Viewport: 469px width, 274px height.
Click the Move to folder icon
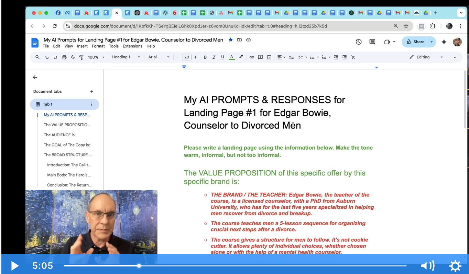pyautogui.click(x=240, y=40)
